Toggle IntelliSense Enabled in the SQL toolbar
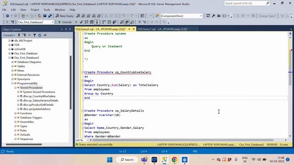Screen dimensions: 294x165 (x=97, y=22)
